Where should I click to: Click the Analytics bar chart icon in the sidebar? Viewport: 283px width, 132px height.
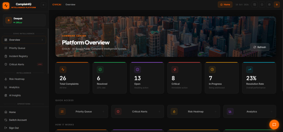(x=6, y=87)
